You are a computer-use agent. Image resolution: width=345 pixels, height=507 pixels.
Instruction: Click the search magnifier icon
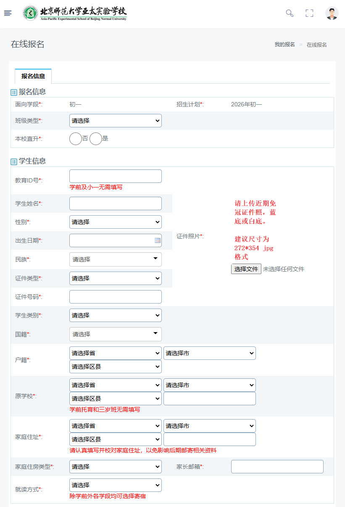pyautogui.click(x=290, y=13)
